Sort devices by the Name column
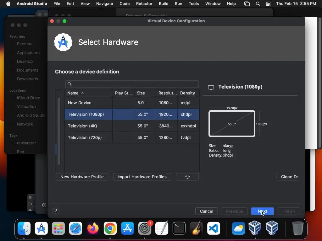 coord(89,93)
